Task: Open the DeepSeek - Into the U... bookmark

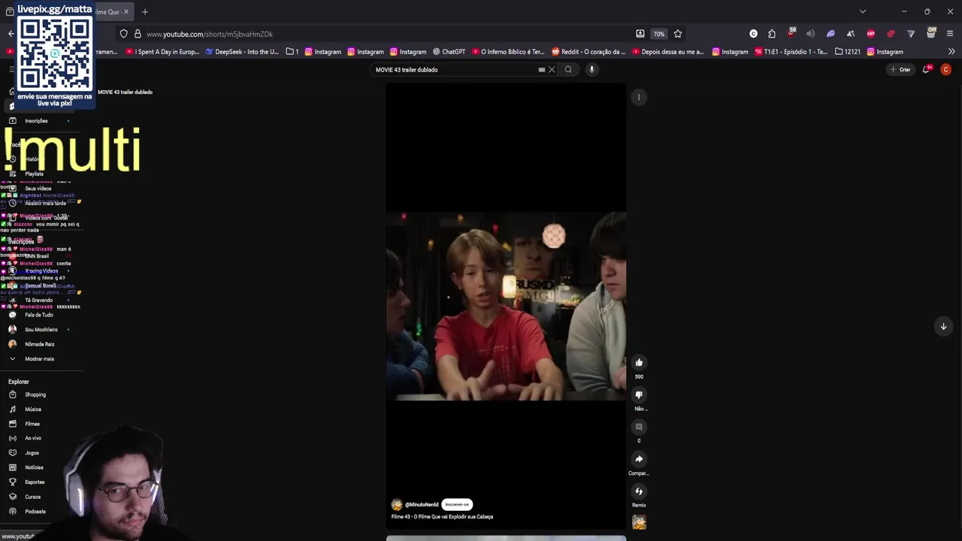Action: tap(242, 52)
